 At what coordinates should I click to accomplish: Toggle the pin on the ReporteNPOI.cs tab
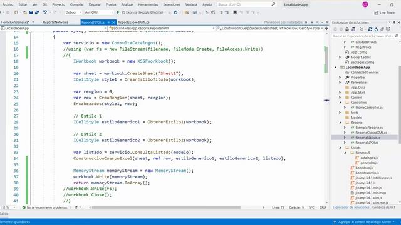(108, 22)
